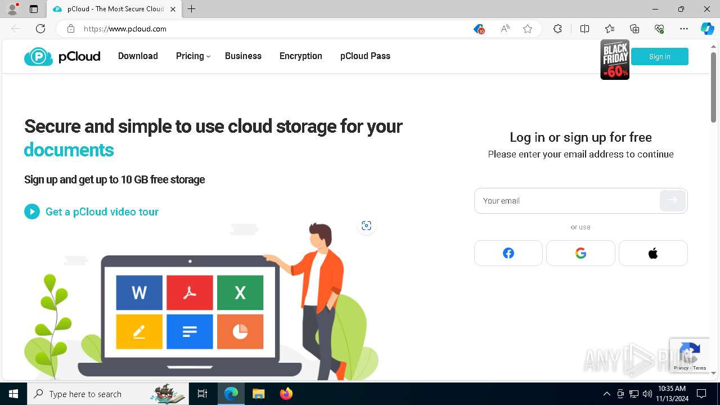Click Microsoft Edge taskbar icon
Image resolution: width=720 pixels, height=405 pixels.
click(231, 394)
